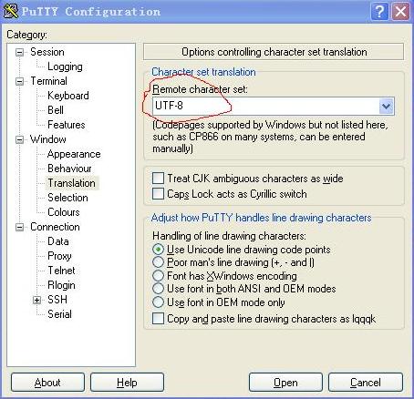
Task: Select Keyboard under Terminal
Action: [x=68, y=96]
